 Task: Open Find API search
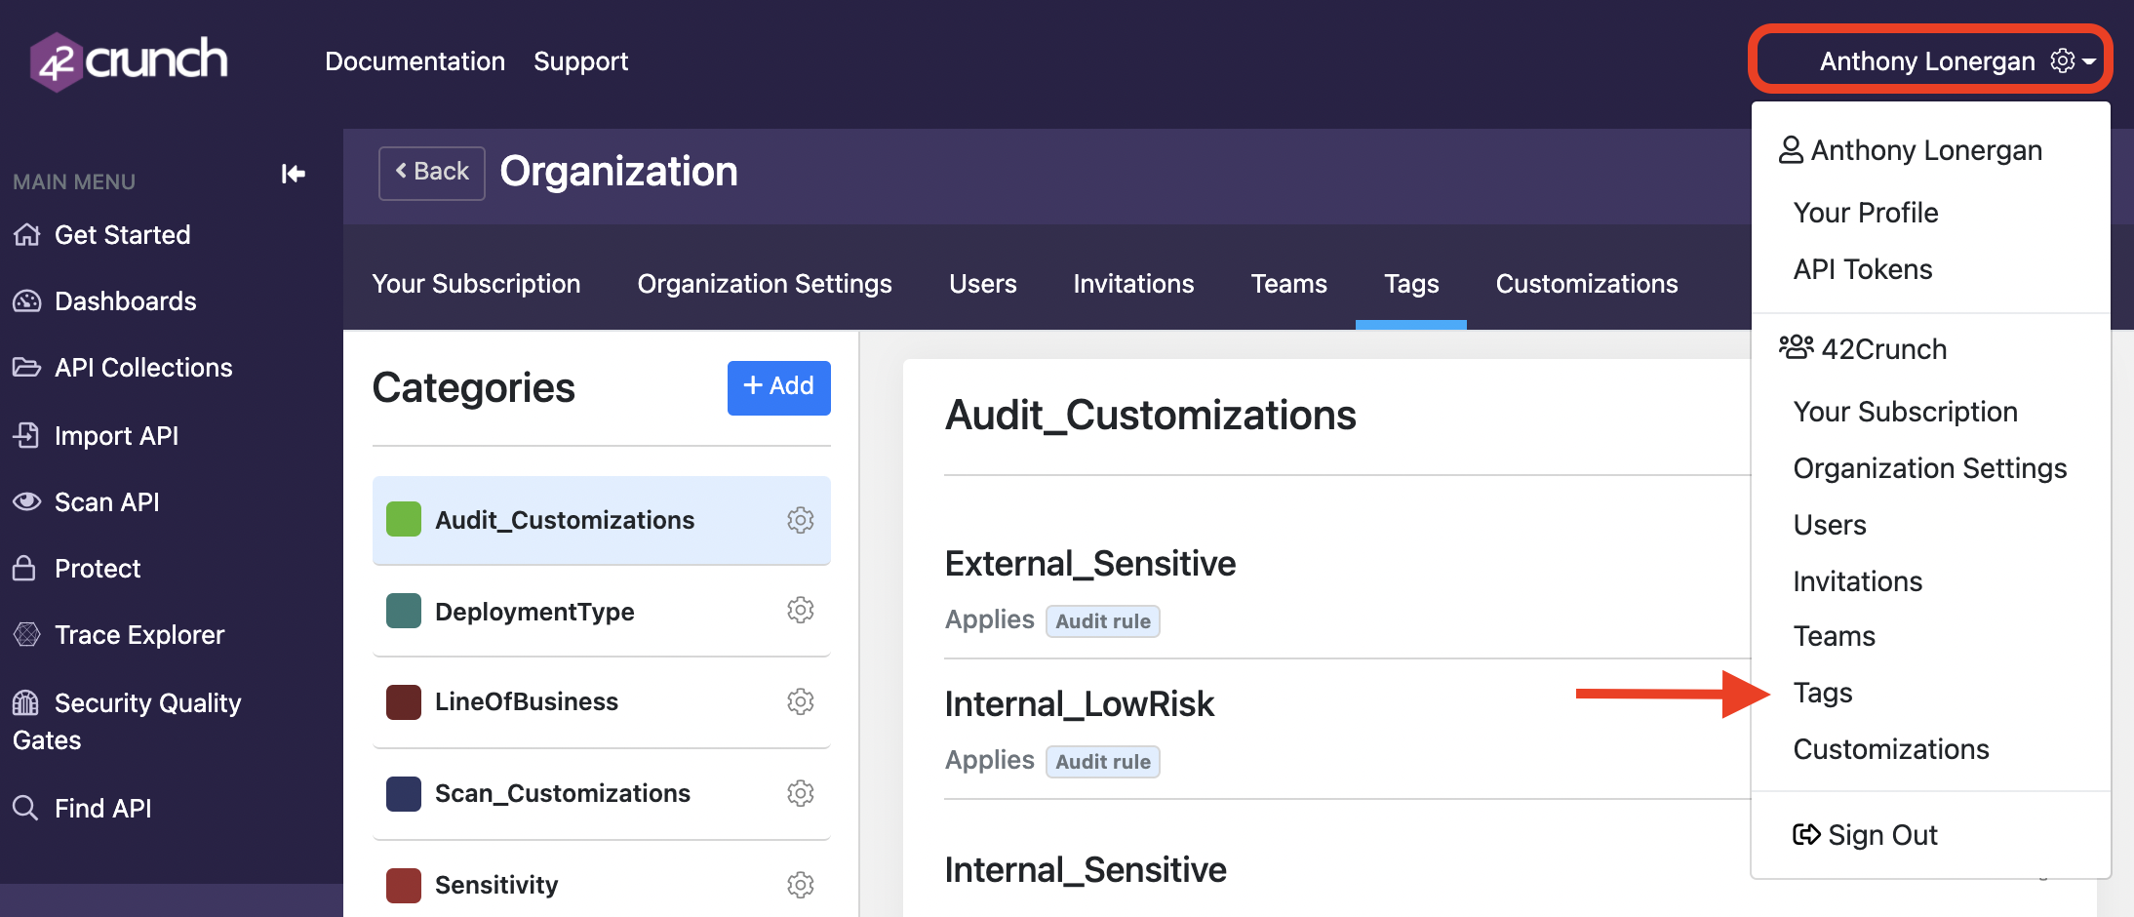[102, 808]
